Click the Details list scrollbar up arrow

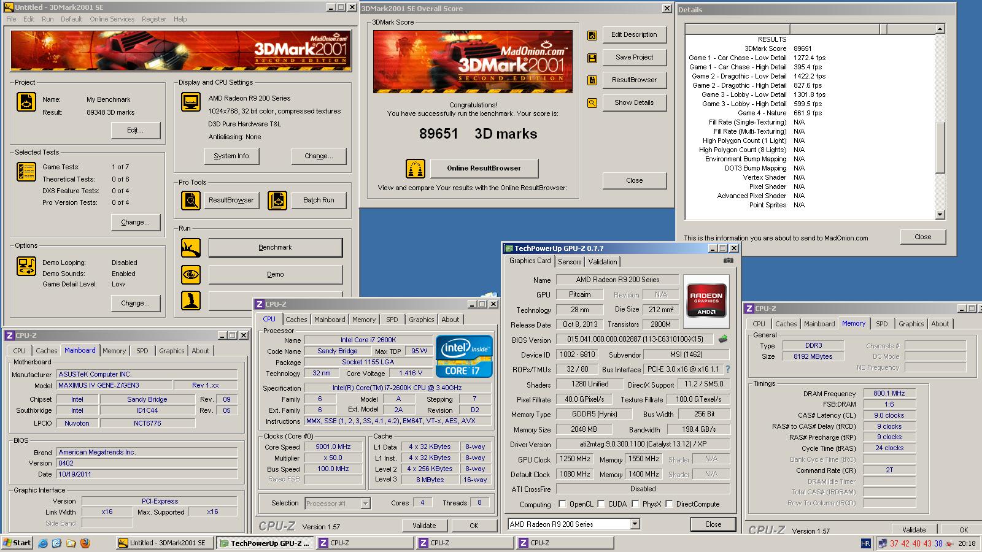tap(940, 29)
